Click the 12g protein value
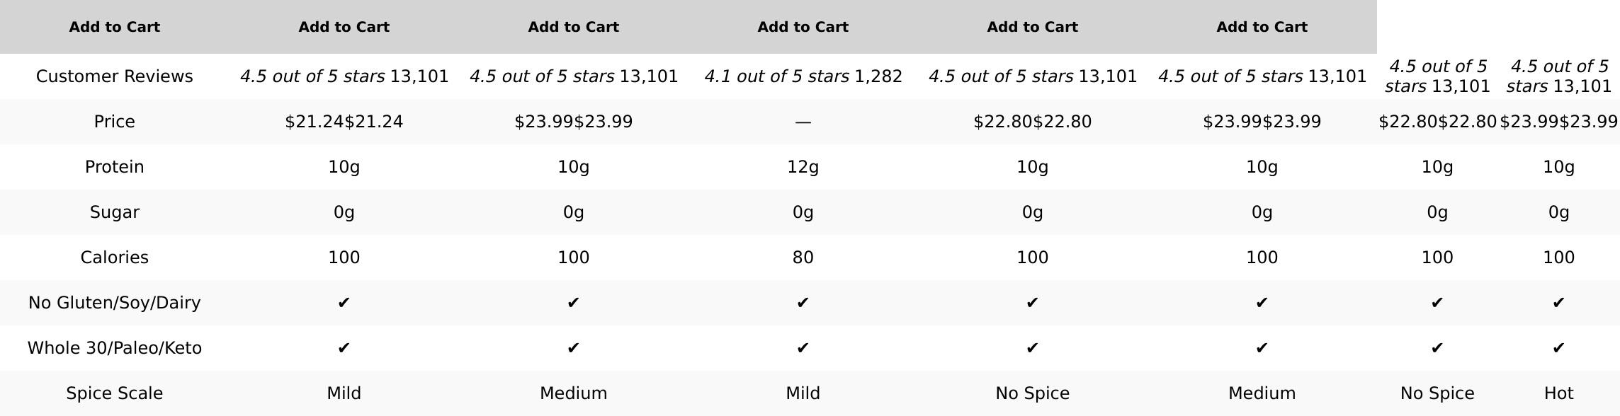This screenshot has width=1620, height=416. [803, 167]
